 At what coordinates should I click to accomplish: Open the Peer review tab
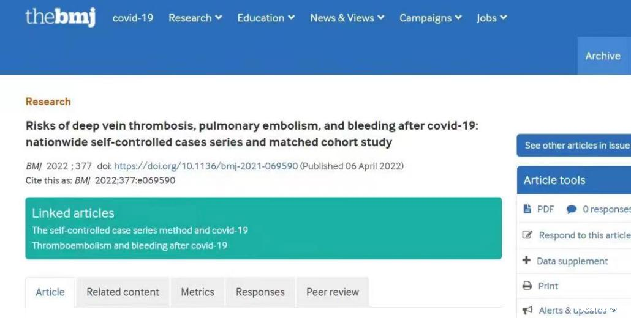point(333,292)
